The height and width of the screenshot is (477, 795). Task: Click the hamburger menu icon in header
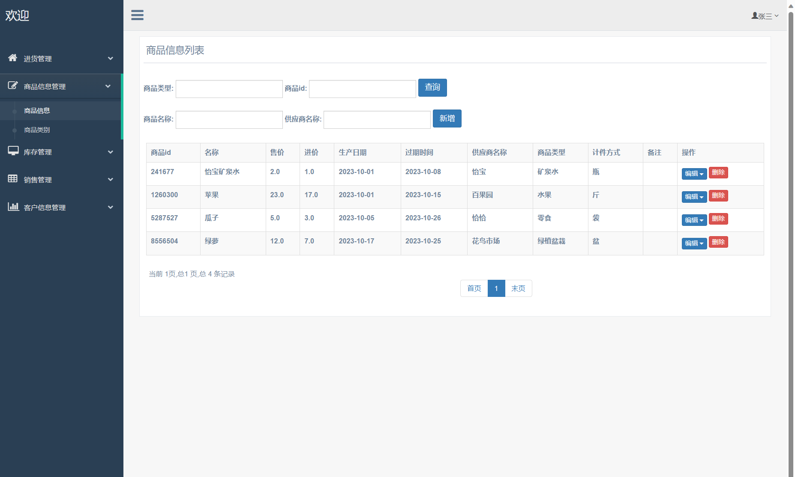(137, 15)
